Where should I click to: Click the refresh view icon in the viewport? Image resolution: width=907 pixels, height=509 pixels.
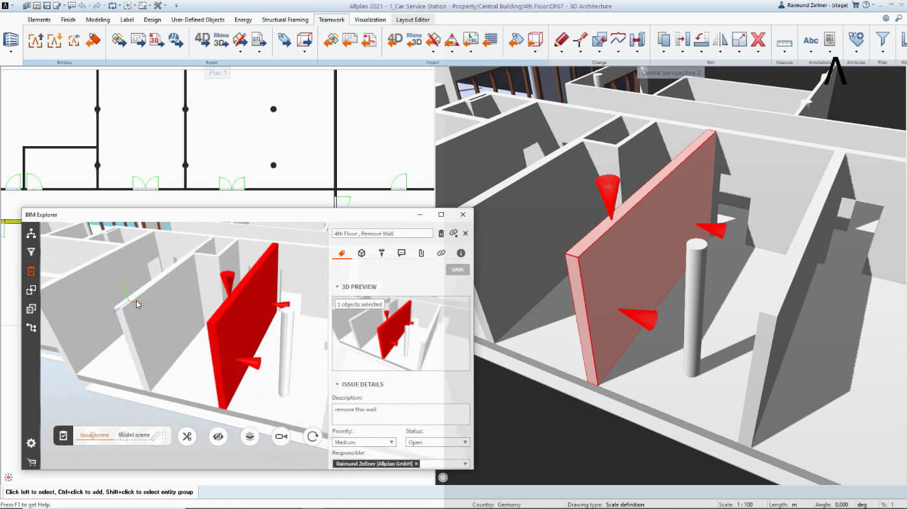pos(312,436)
